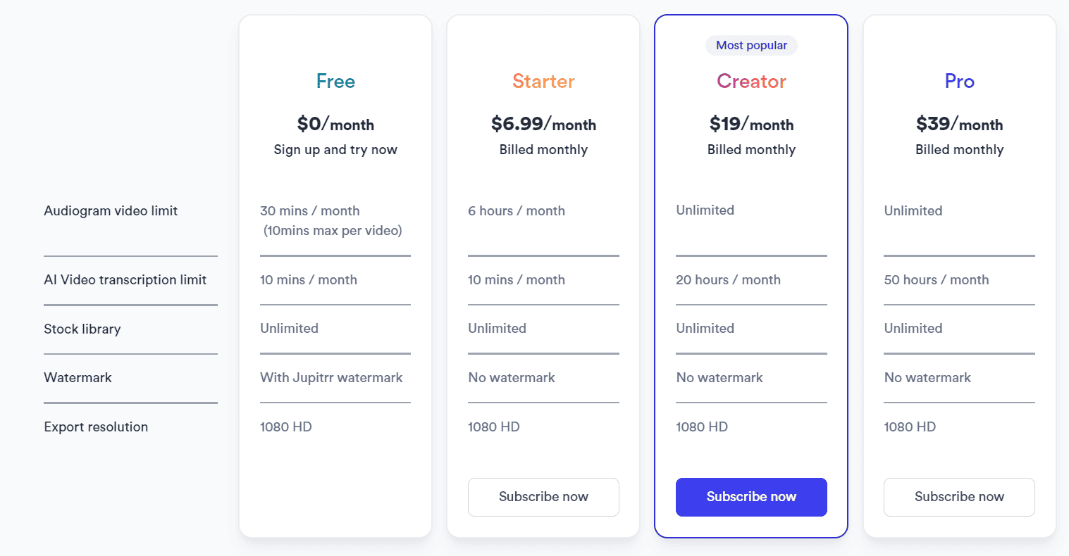Click Subscribe now for the Pro plan

[959, 497]
